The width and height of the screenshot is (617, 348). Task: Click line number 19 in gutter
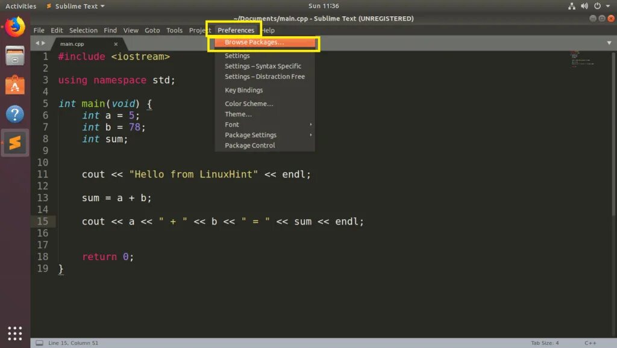[43, 269]
